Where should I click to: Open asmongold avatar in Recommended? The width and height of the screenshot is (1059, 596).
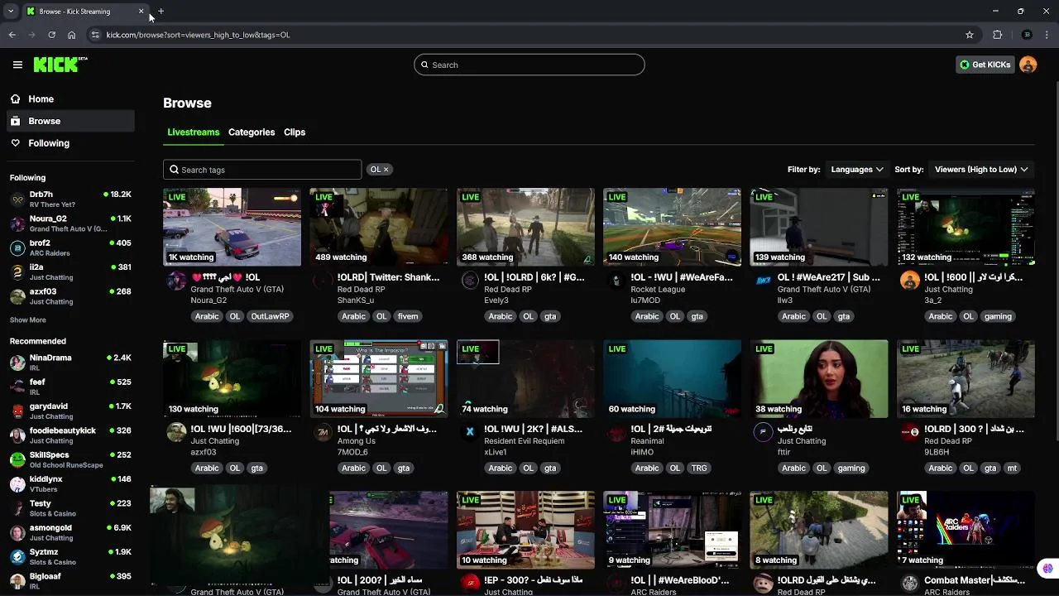pyautogui.click(x=17, y=532)
